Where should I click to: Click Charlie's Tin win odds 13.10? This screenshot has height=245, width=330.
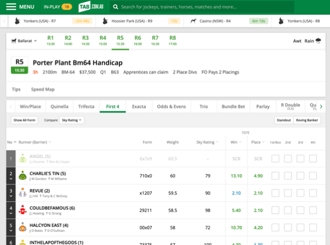click(237, 176)
